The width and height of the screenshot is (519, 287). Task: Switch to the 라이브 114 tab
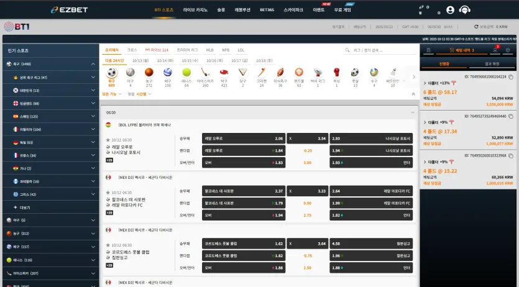157,50
